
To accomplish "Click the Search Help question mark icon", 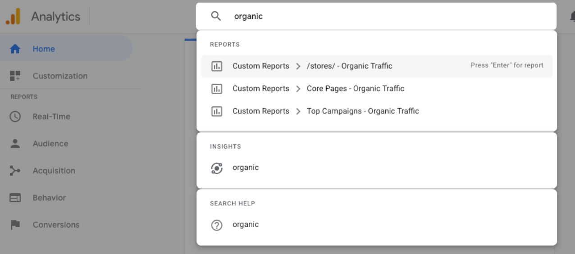I will pyautogui.click(x=217, y=225).
